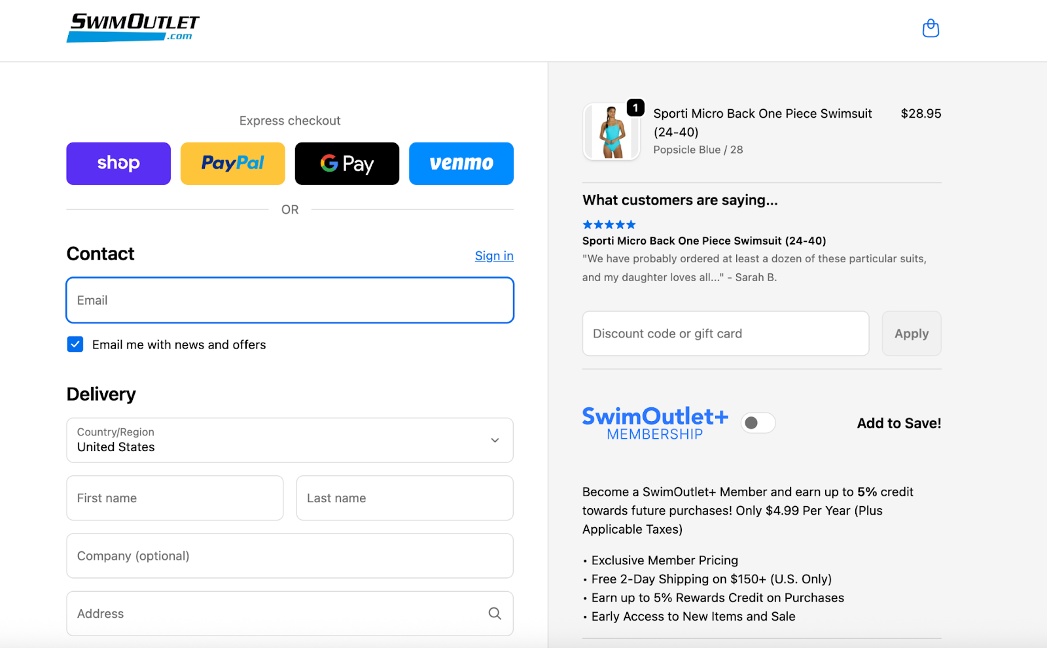Viewport: 1047px width, 648px height.
Task: Open the Country/Region dropdown
Action: click(x=290, y=440)
